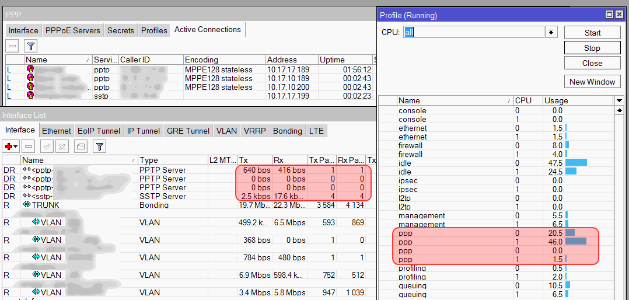Select the firewall row with usage 8.0

[496, 145]
